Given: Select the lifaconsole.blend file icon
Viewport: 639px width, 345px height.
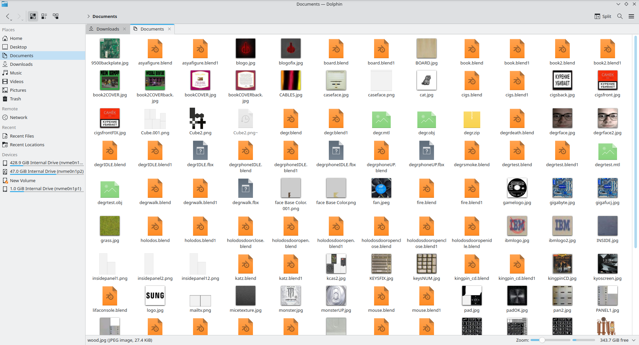Looking at the screenshot, I should click(x=110, y=296).
